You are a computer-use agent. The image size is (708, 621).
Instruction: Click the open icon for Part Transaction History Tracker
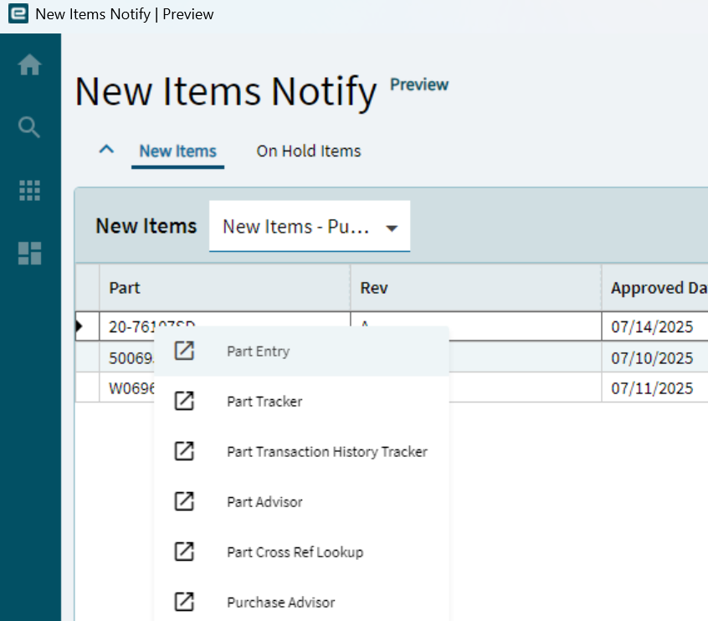point(184,451)
